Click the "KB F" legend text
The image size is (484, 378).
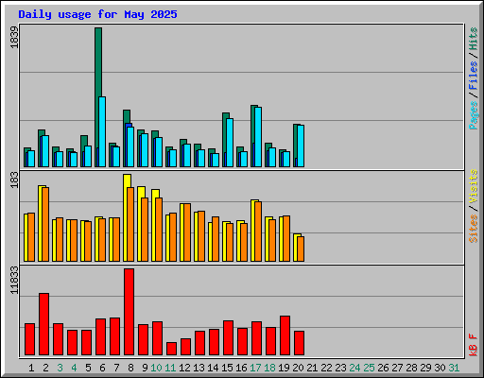[474, 345]
